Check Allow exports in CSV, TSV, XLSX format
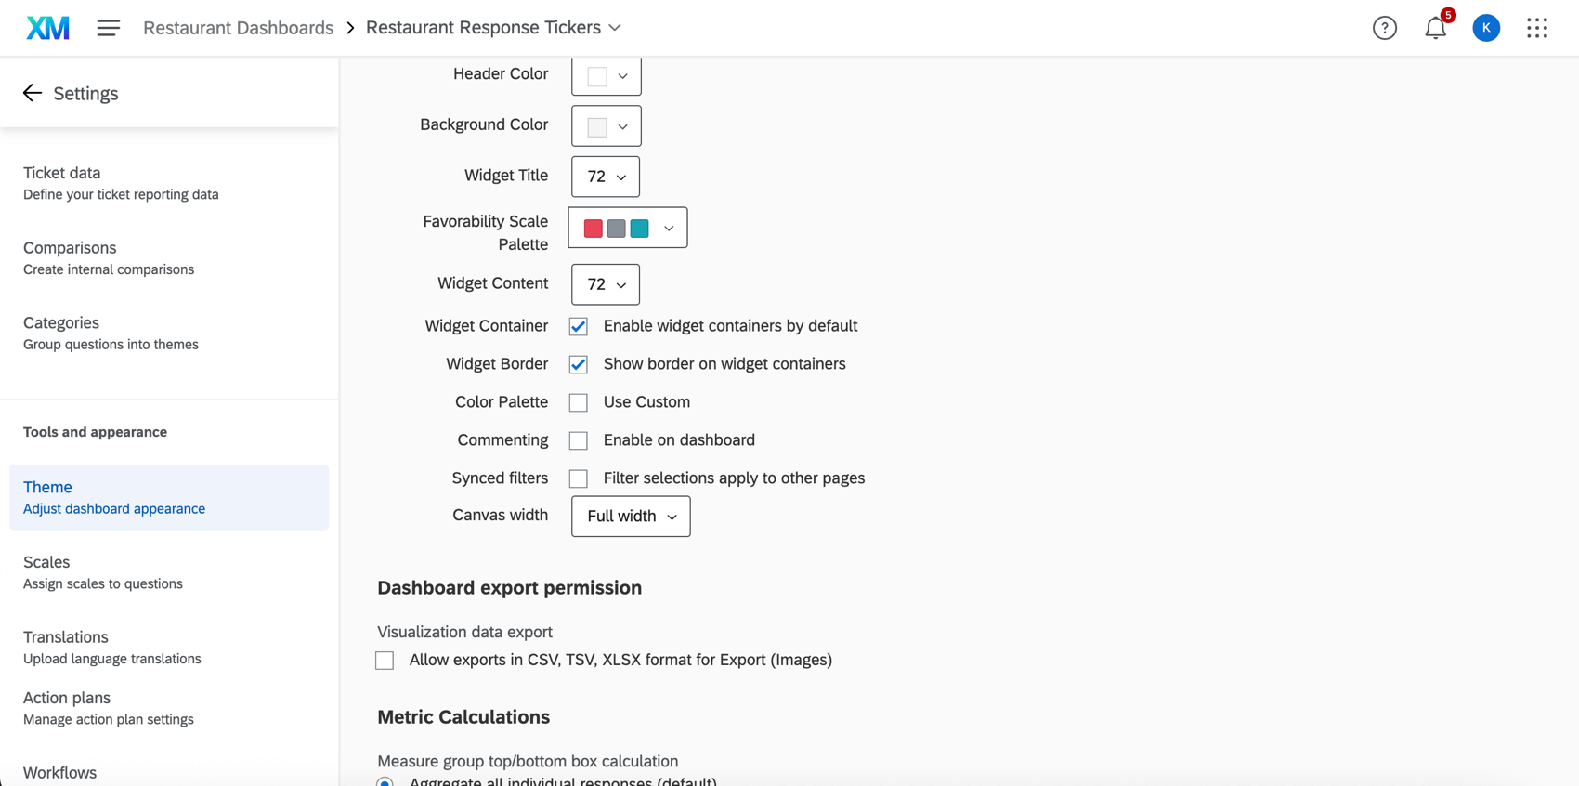The image size is (1579, 786). click(385, 660)
